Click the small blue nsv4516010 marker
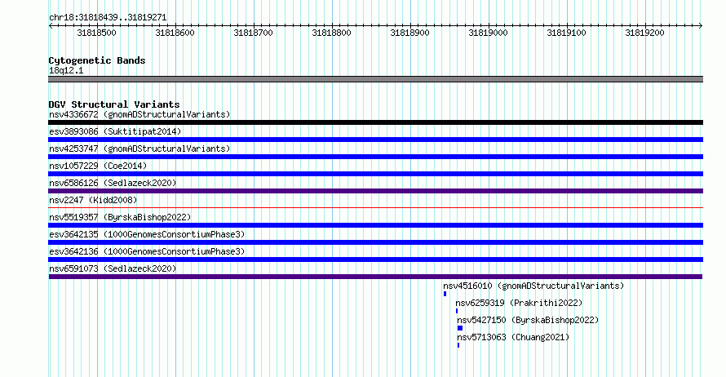The height and width of the screenshot is (377, 726). click(x=445, y=294)
